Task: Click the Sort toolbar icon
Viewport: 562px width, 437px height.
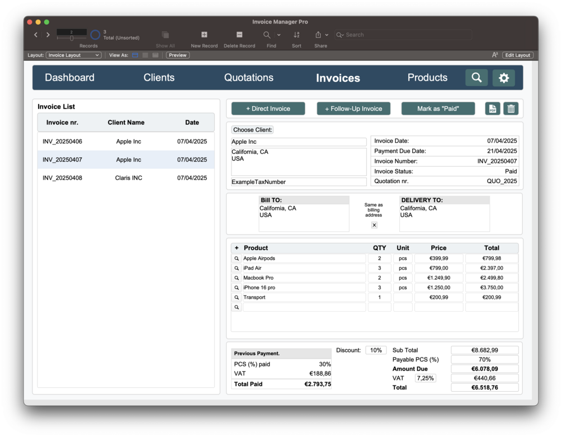Action: point(296,35)
